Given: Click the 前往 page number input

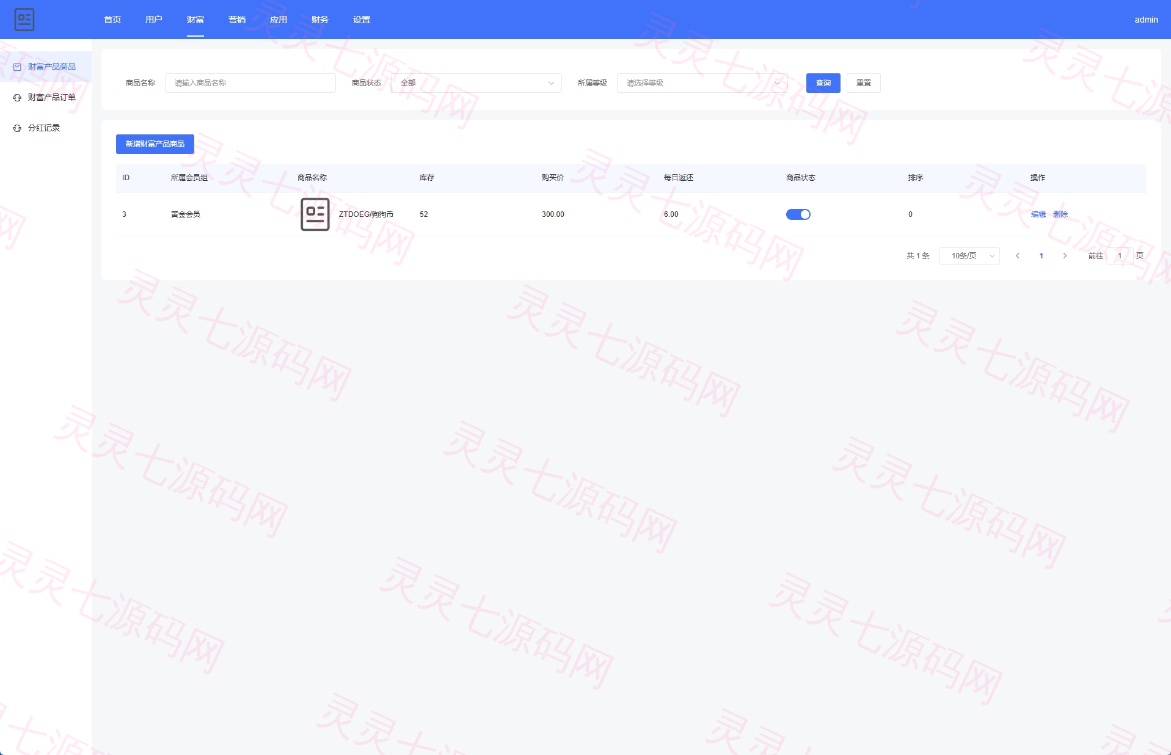Looking at the screenshot, I should [1120, 256].
